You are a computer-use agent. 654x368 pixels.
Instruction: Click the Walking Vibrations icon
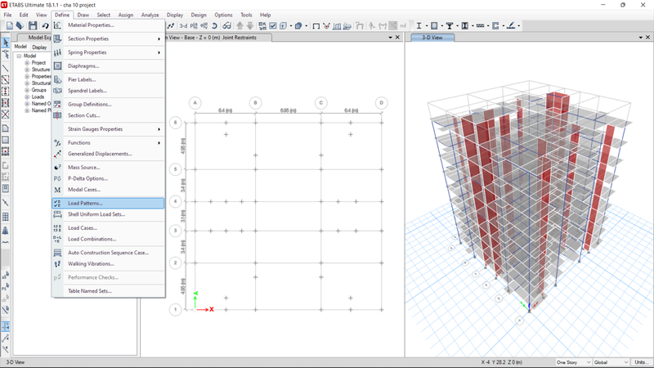point(57,263)
